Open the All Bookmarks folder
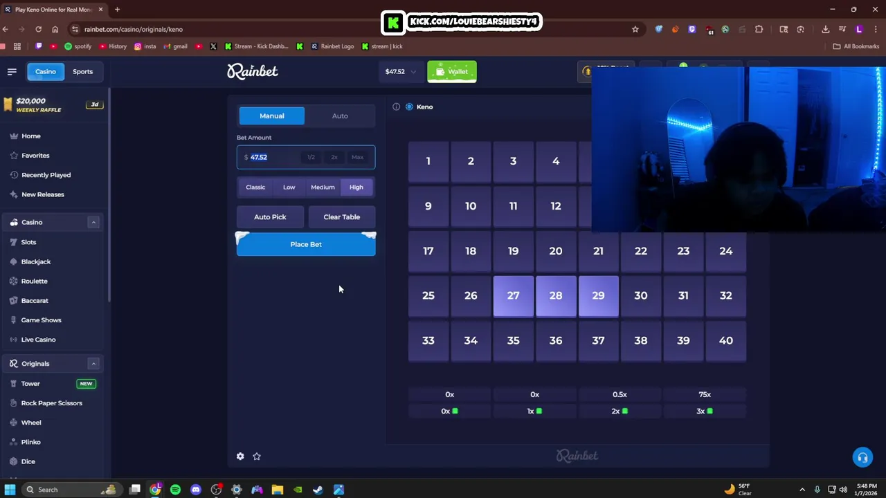Screen dimensions: 886x498 (856, 46)
